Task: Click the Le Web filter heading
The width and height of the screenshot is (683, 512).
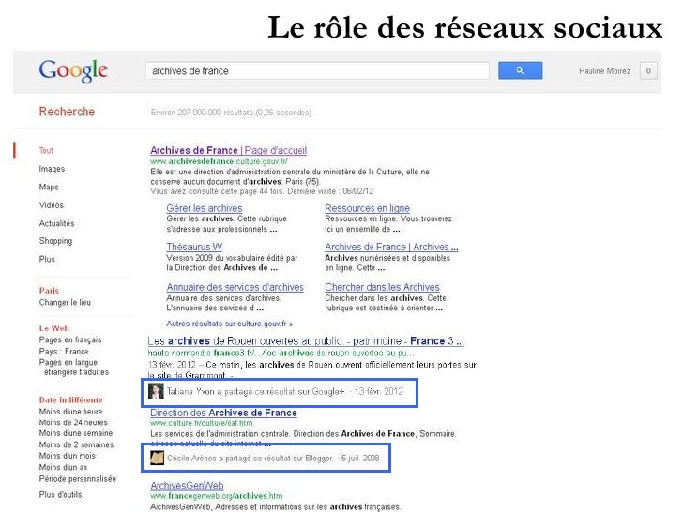Action: click(x=54, y=328)
